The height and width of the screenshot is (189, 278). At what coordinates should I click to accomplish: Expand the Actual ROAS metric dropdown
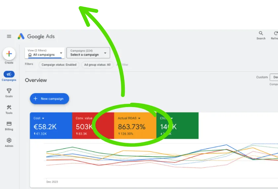(139, 118)
